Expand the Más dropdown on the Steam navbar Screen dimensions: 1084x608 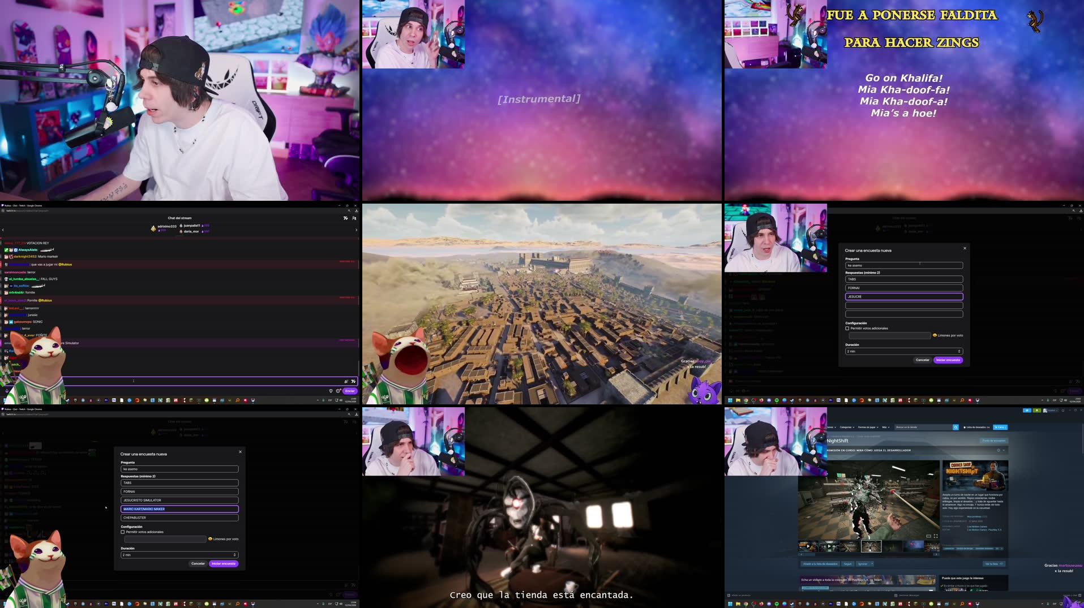(x=885, y=427)
